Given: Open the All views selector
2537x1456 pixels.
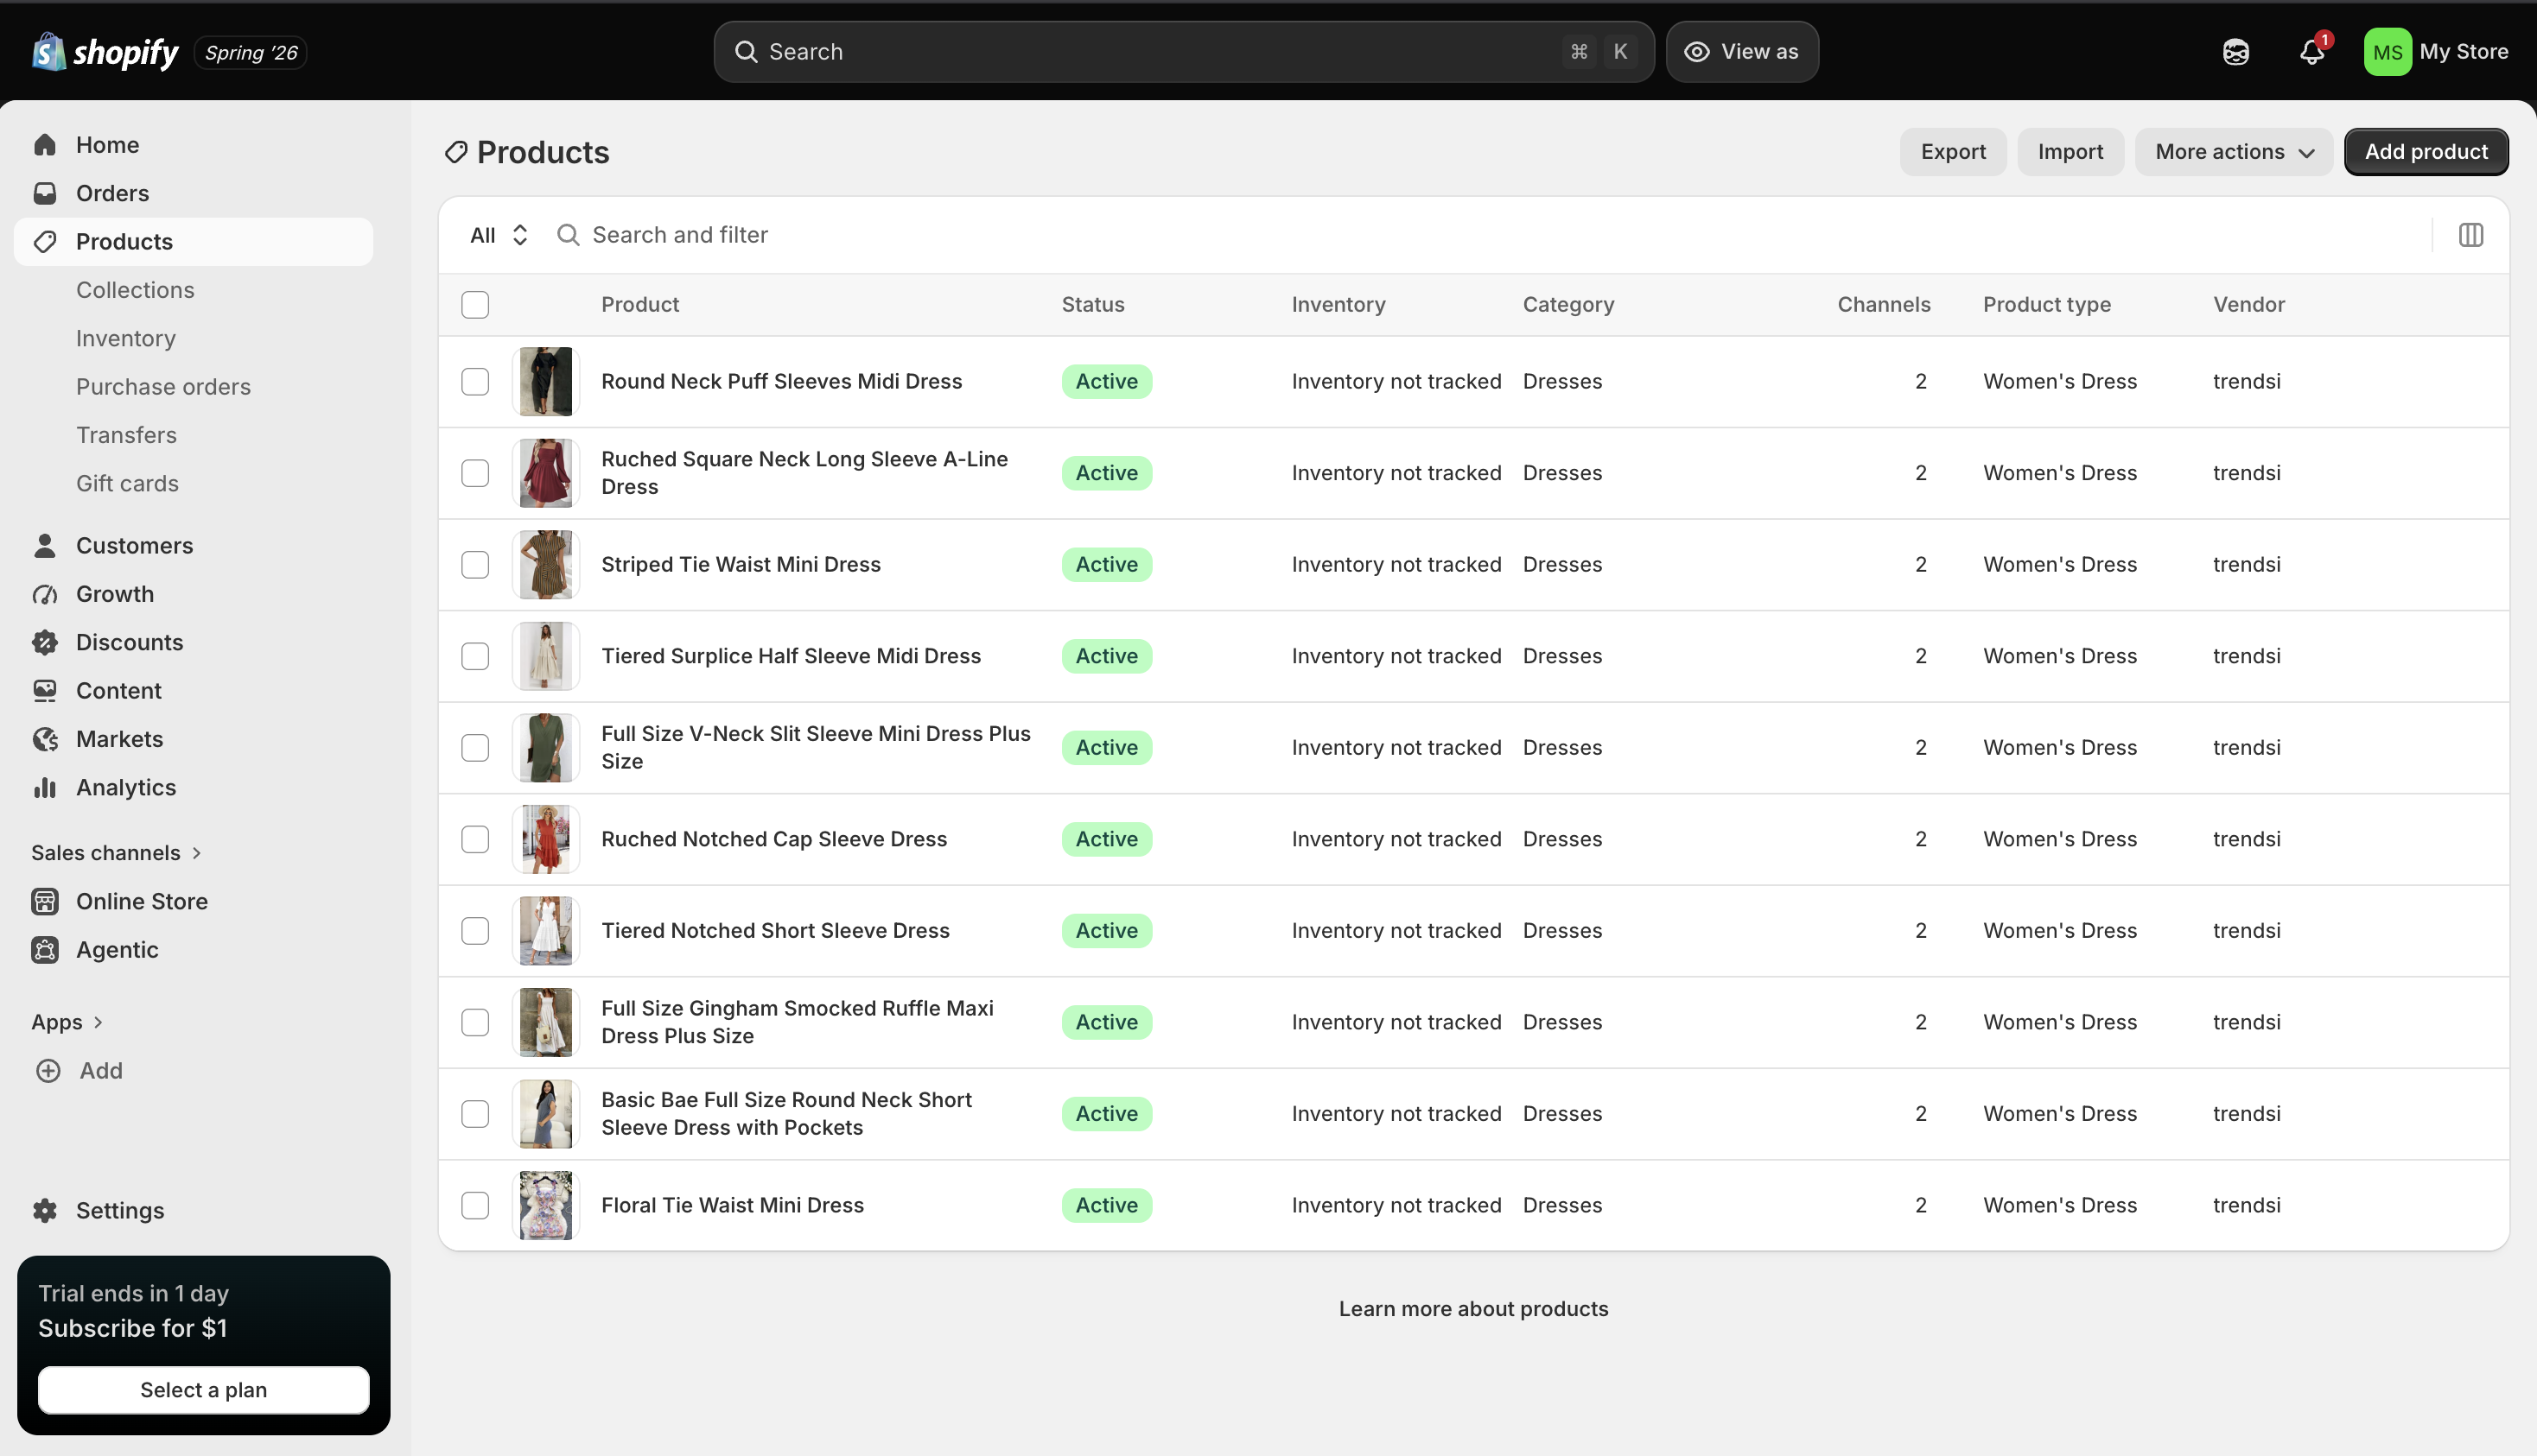Looking at the screenshot, I should click(x=499, y=235).
